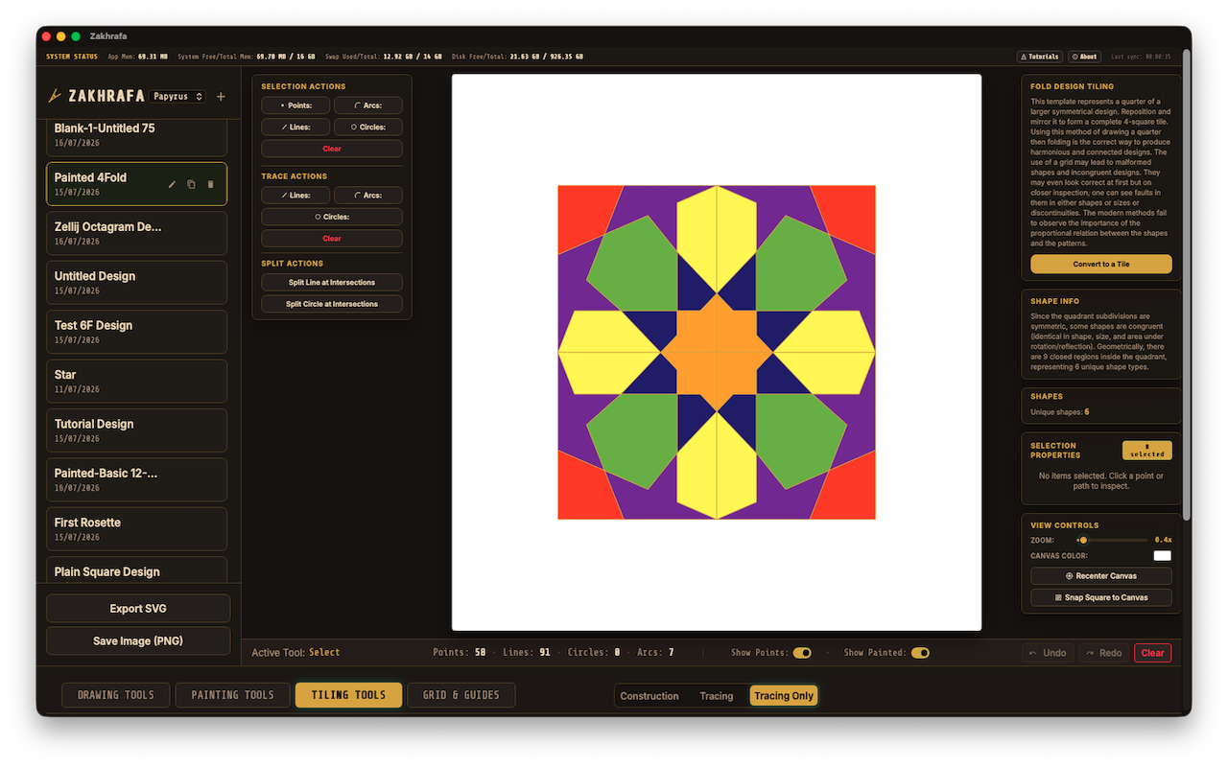Open the Painting Tools tab

(x=232, y=695)
